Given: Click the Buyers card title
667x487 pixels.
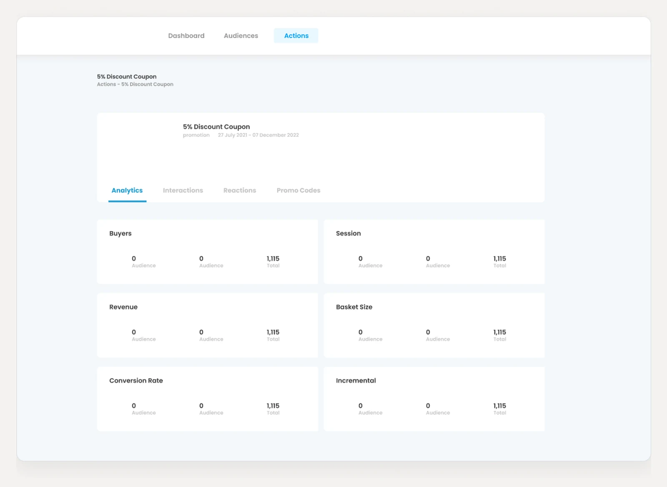Looking at the screenshot, I should [120, 234].
